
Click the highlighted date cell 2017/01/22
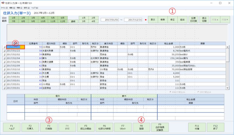(x=15, y=47)
